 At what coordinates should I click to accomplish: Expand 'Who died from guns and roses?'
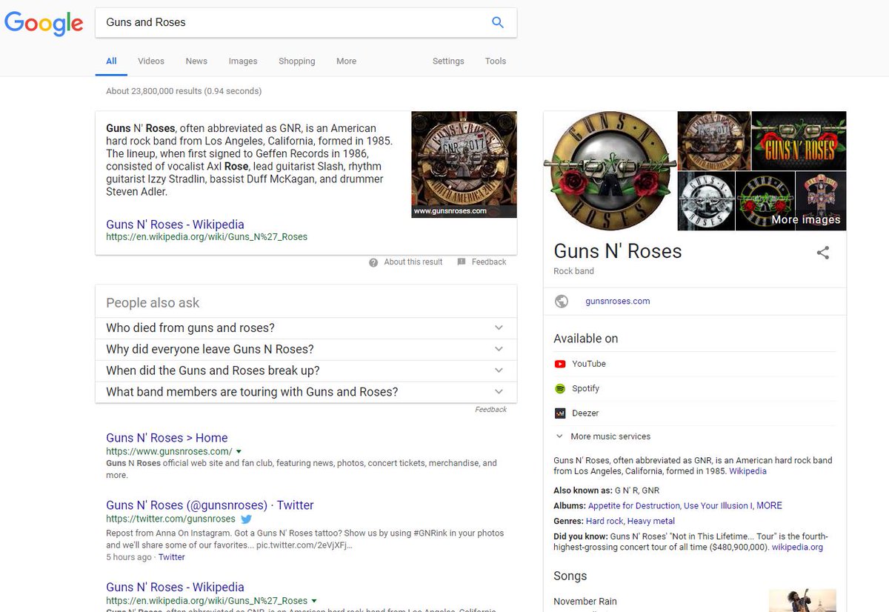click(306, 328)
